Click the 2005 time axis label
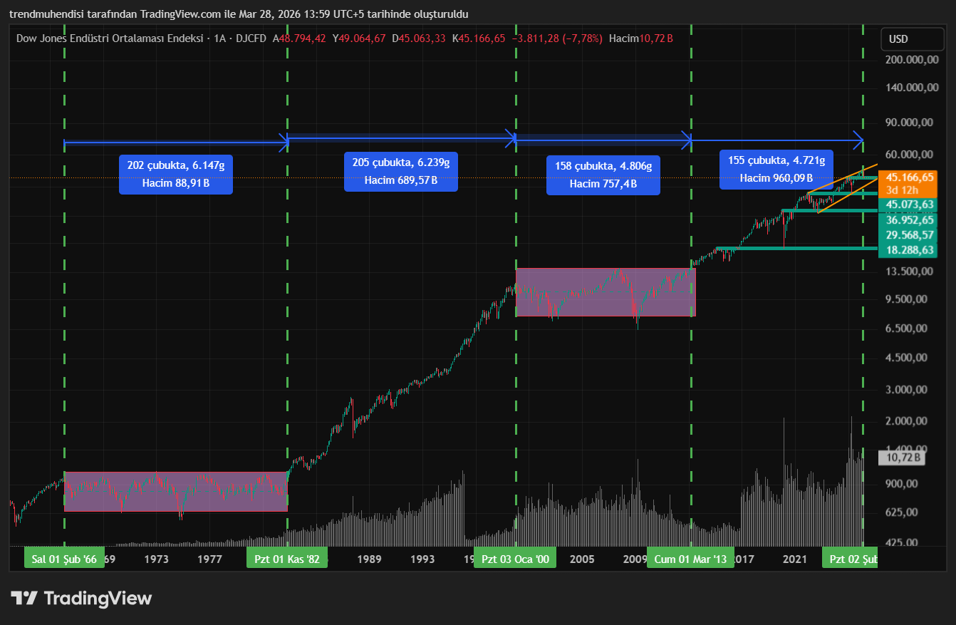The image size is (956, 625). pos(582,559)
